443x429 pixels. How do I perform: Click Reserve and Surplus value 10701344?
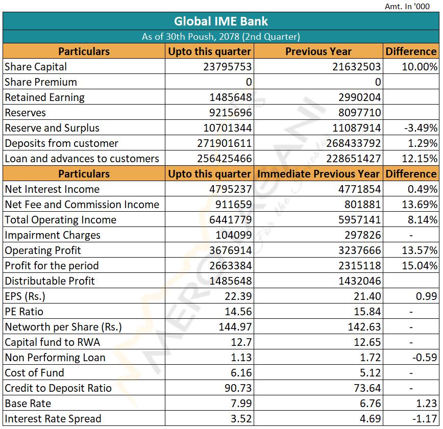tap(228, 128)
